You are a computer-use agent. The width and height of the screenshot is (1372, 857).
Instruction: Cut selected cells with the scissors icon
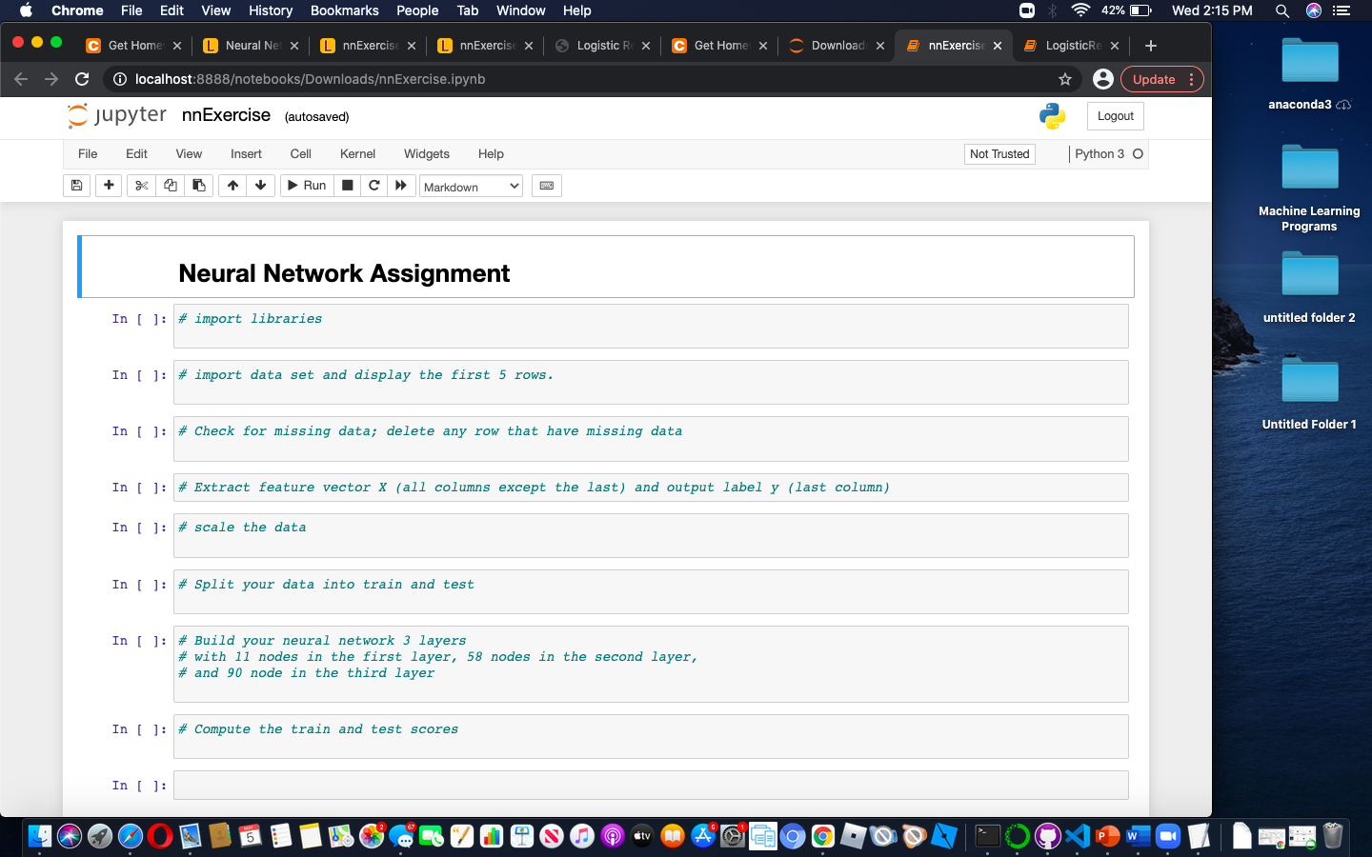pyautogui.click(x=141, y=186)
